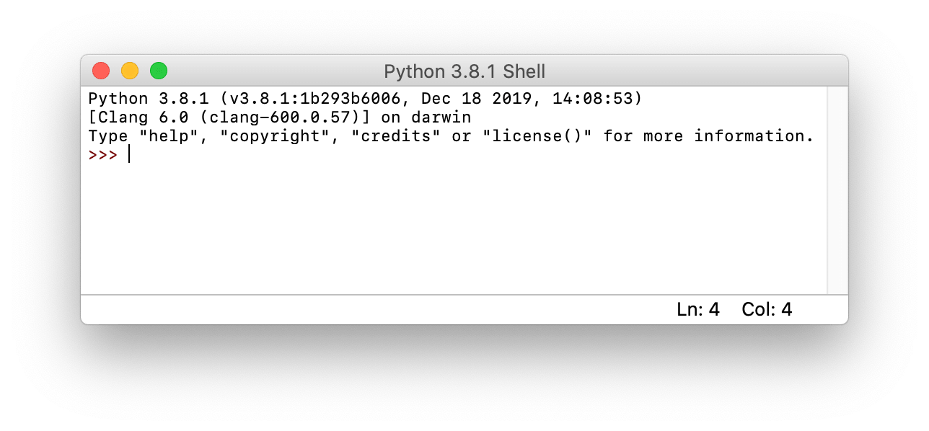Click the red close window button

[x=100, y=71]
